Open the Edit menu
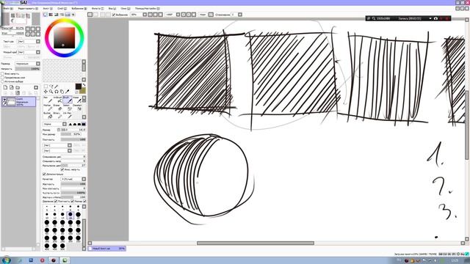 pos(28,8)
